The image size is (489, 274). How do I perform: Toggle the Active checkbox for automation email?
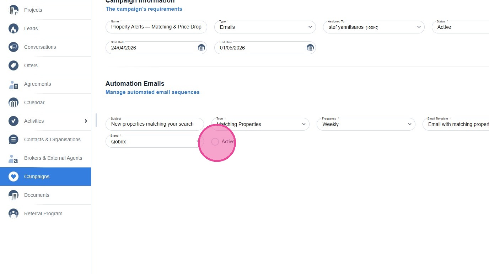(x=215, y=142)
